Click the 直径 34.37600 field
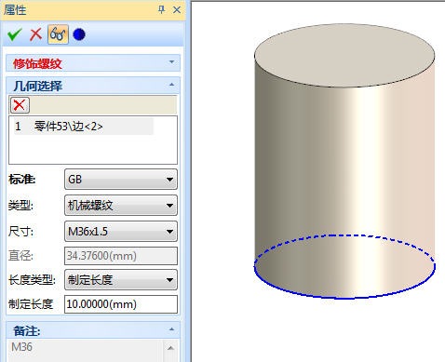Screen dimensions: 445x362 [121, 256]
